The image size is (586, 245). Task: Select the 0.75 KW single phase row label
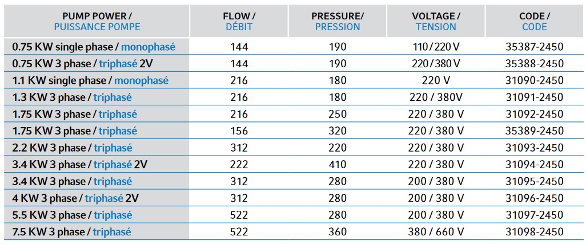coord(94,47)
